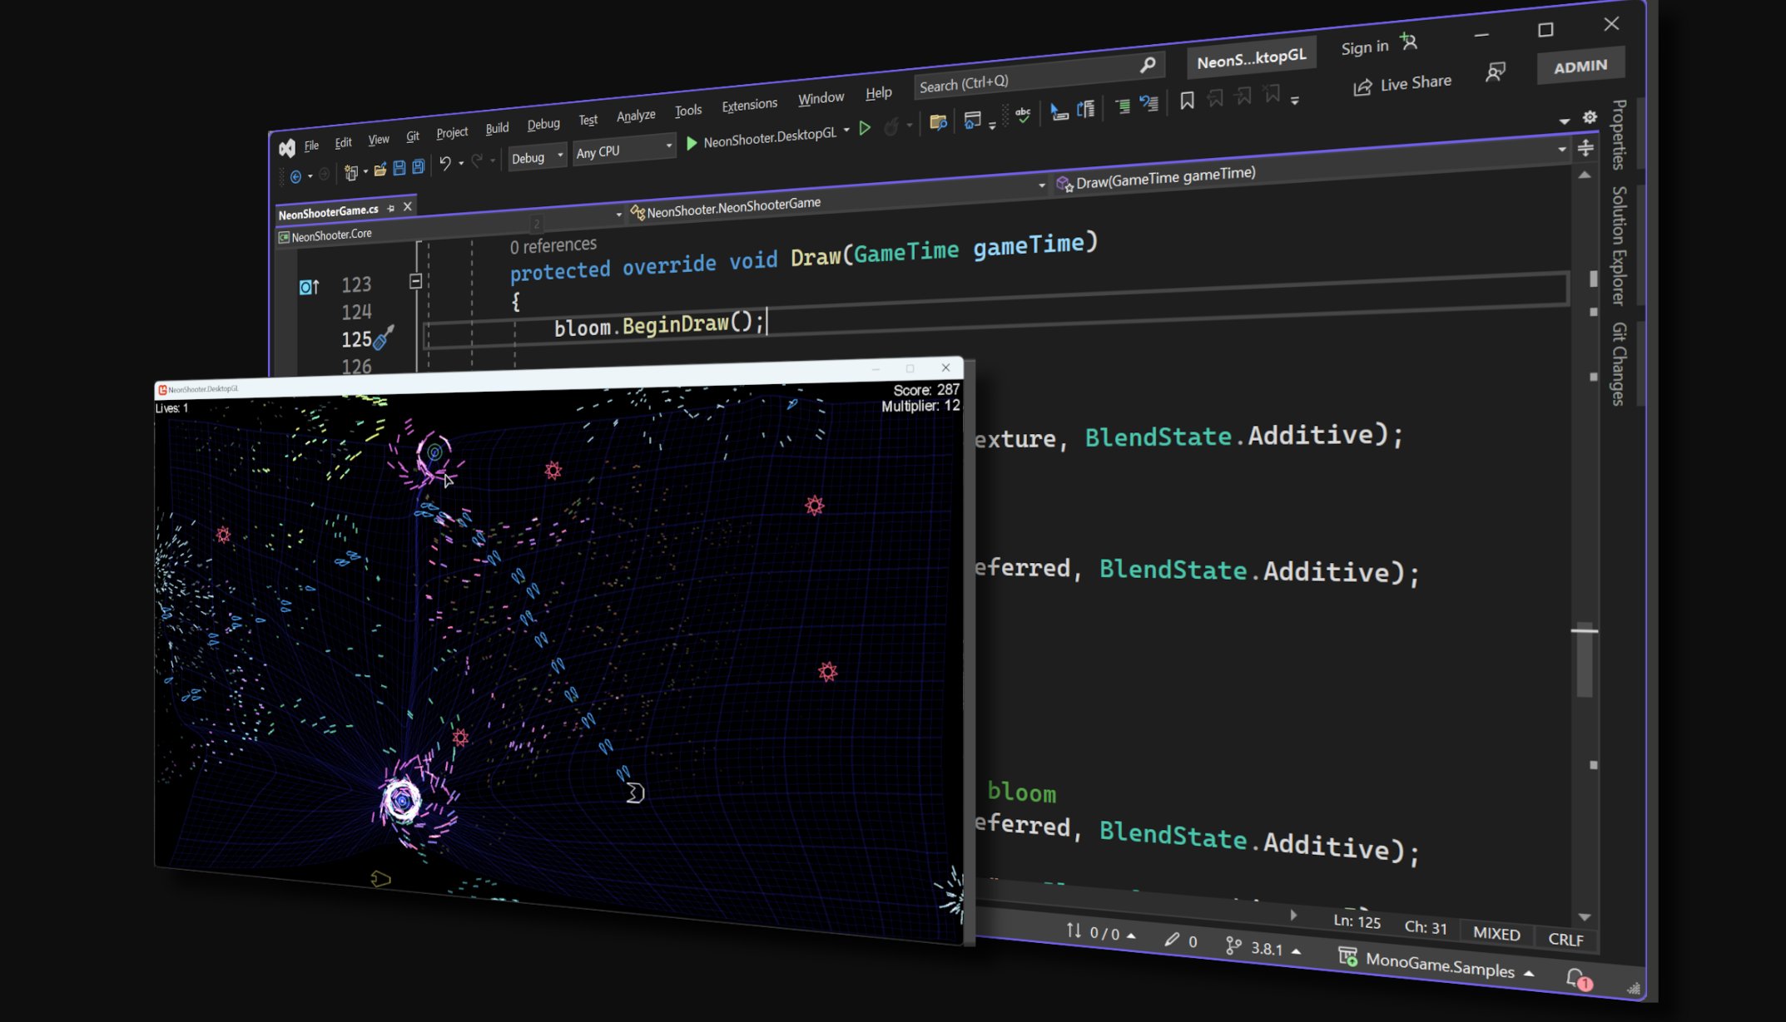The image size is (1786, 1022).
Task: Clear all bookmarks
Action: pos(1272,93)
